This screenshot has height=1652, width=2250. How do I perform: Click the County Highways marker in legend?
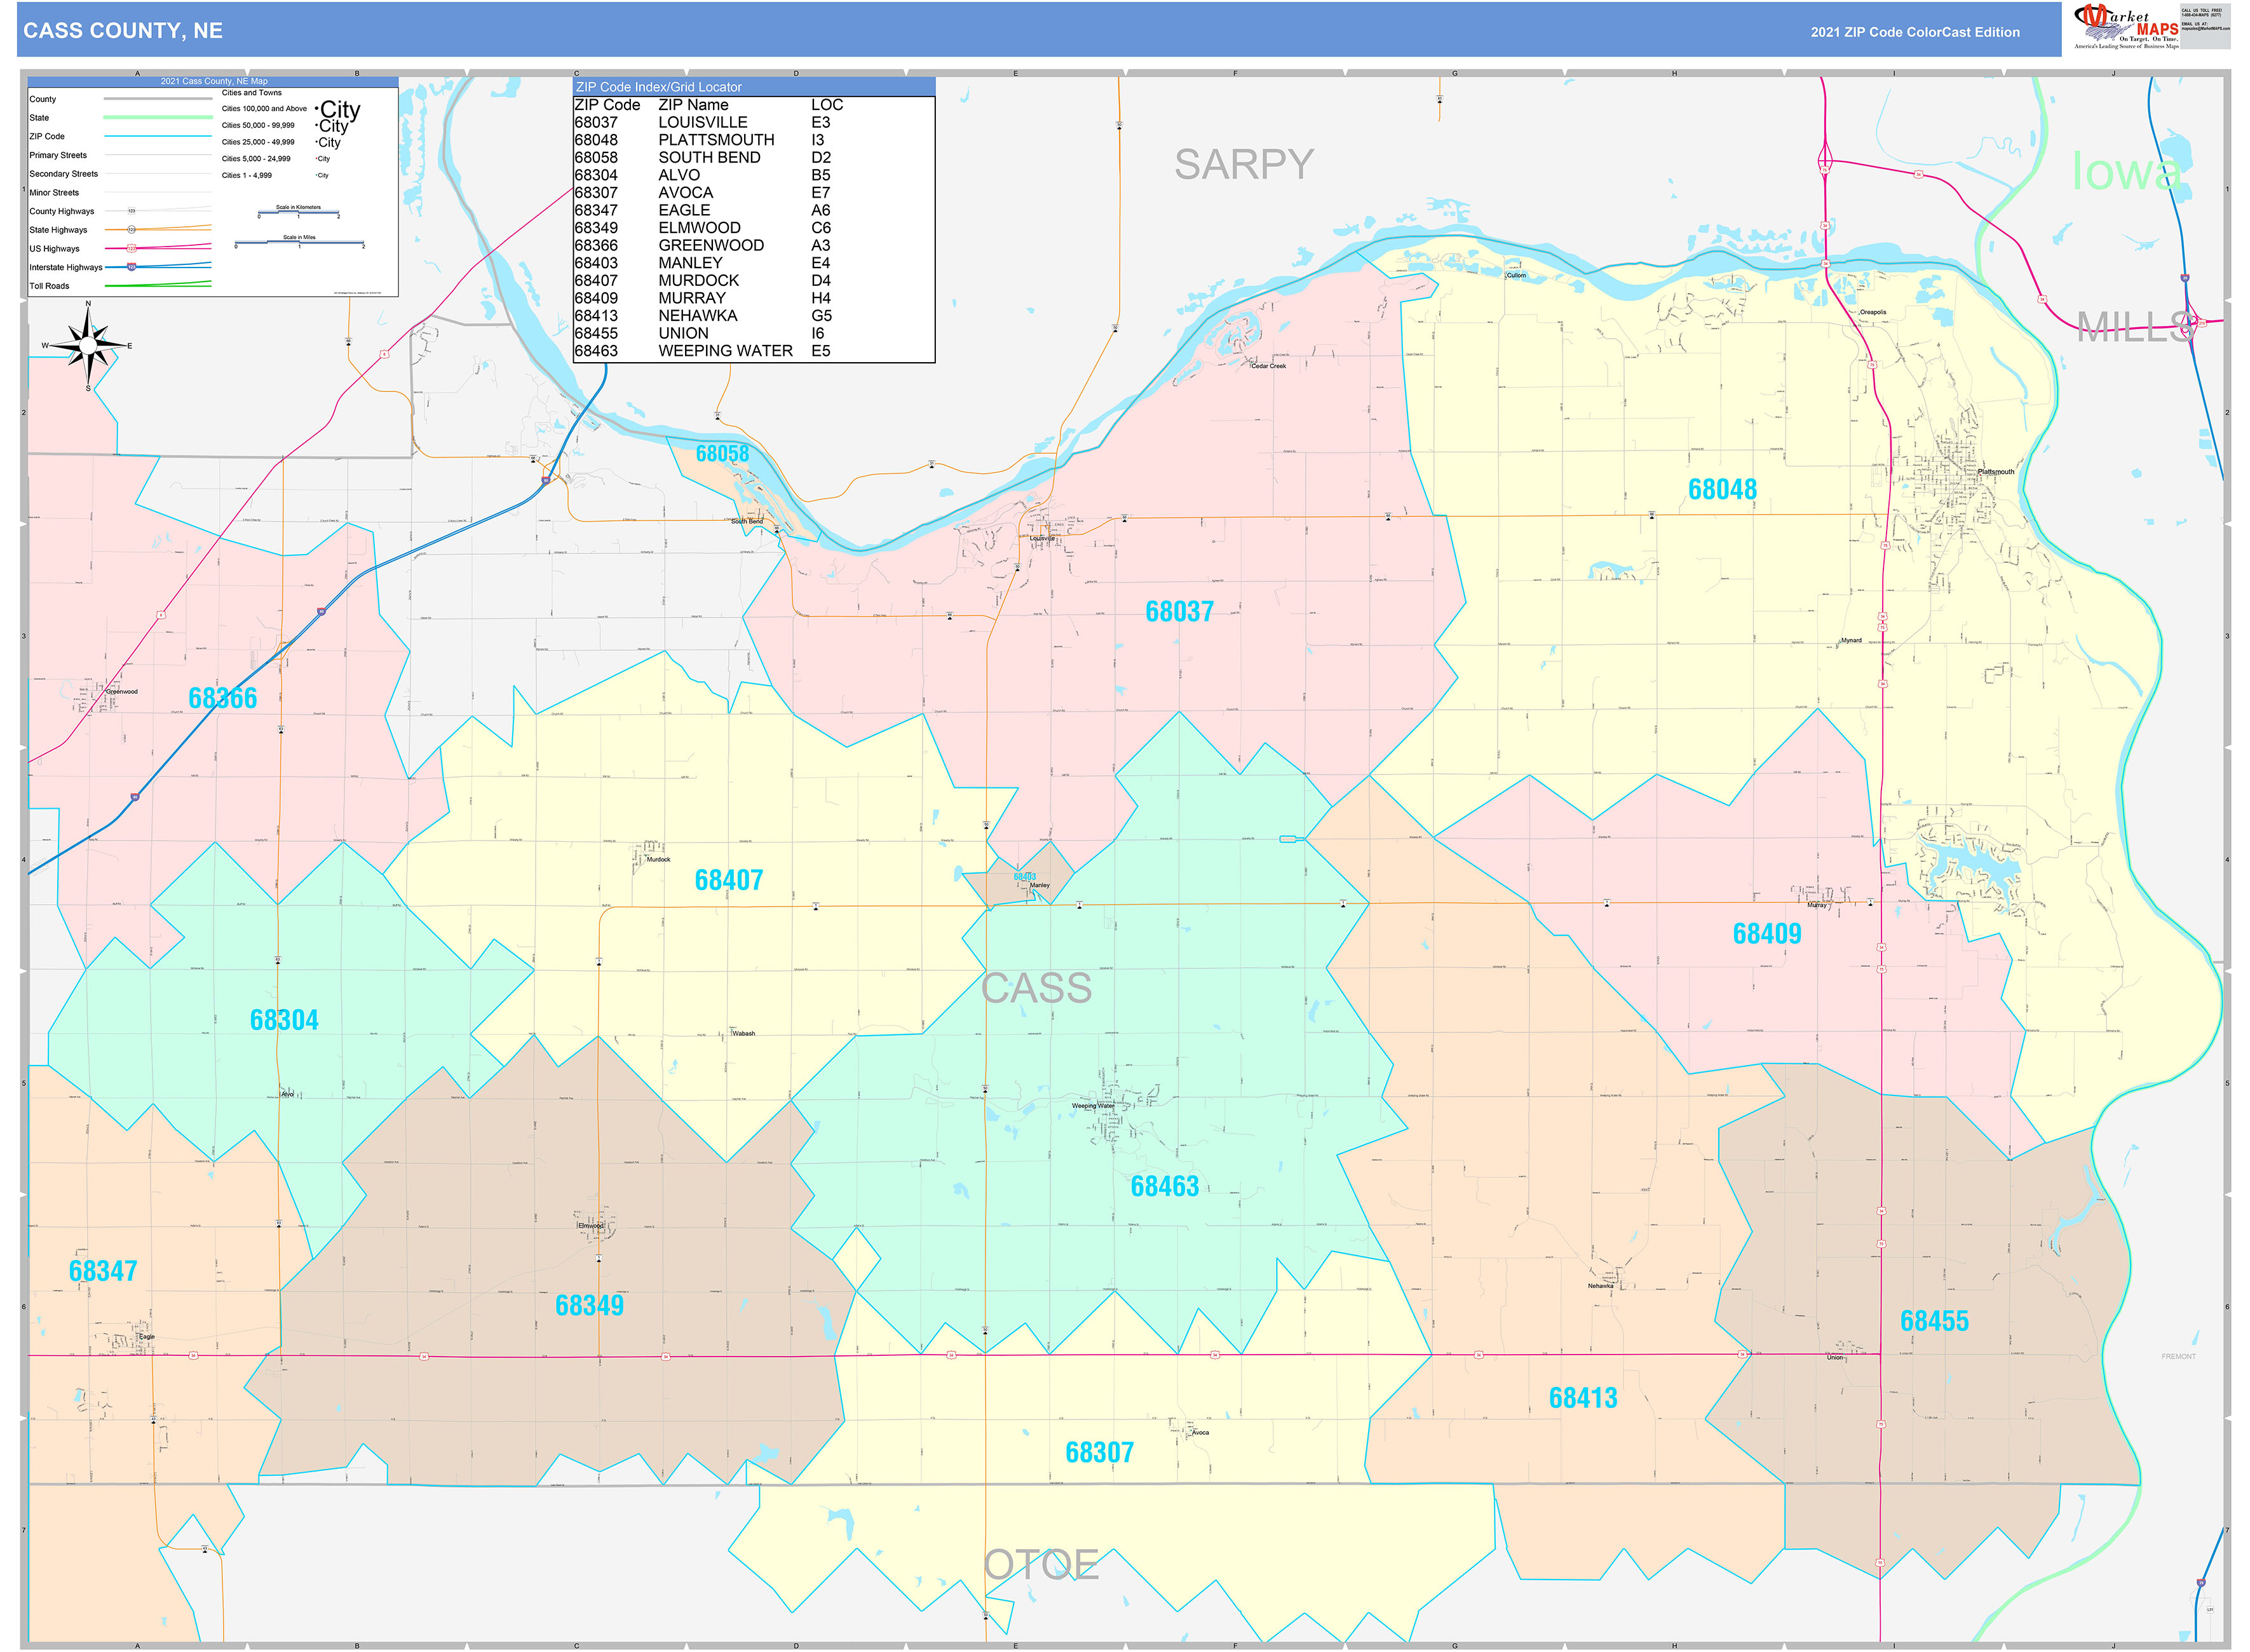(132, 210)
